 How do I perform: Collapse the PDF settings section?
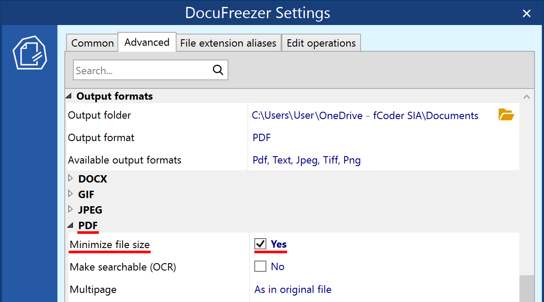[71, 225]
